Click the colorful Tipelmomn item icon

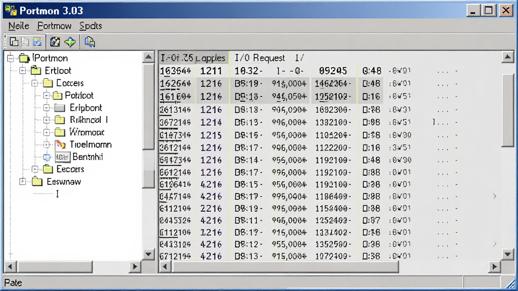pos(60,144)
